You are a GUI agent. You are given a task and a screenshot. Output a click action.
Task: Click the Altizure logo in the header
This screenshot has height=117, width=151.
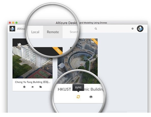point(12,29)
